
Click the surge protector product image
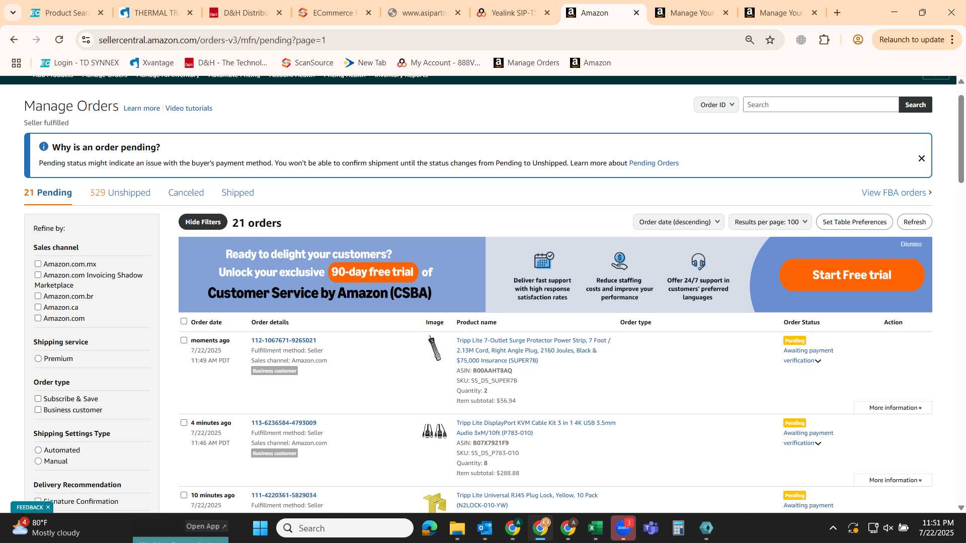click(435, 348)
